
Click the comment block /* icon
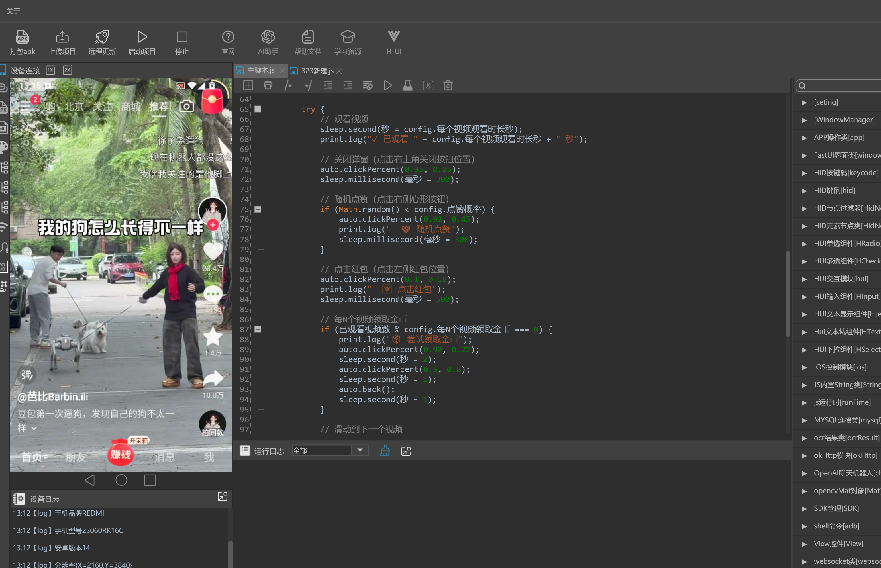(288, 85)
